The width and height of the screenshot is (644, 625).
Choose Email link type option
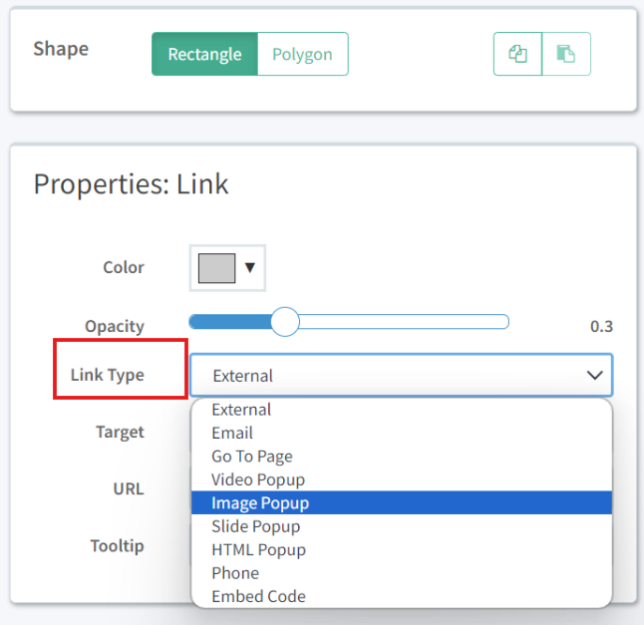[x=232, y=433]
